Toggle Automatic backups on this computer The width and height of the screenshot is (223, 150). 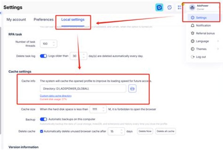(x=43, y=119)
